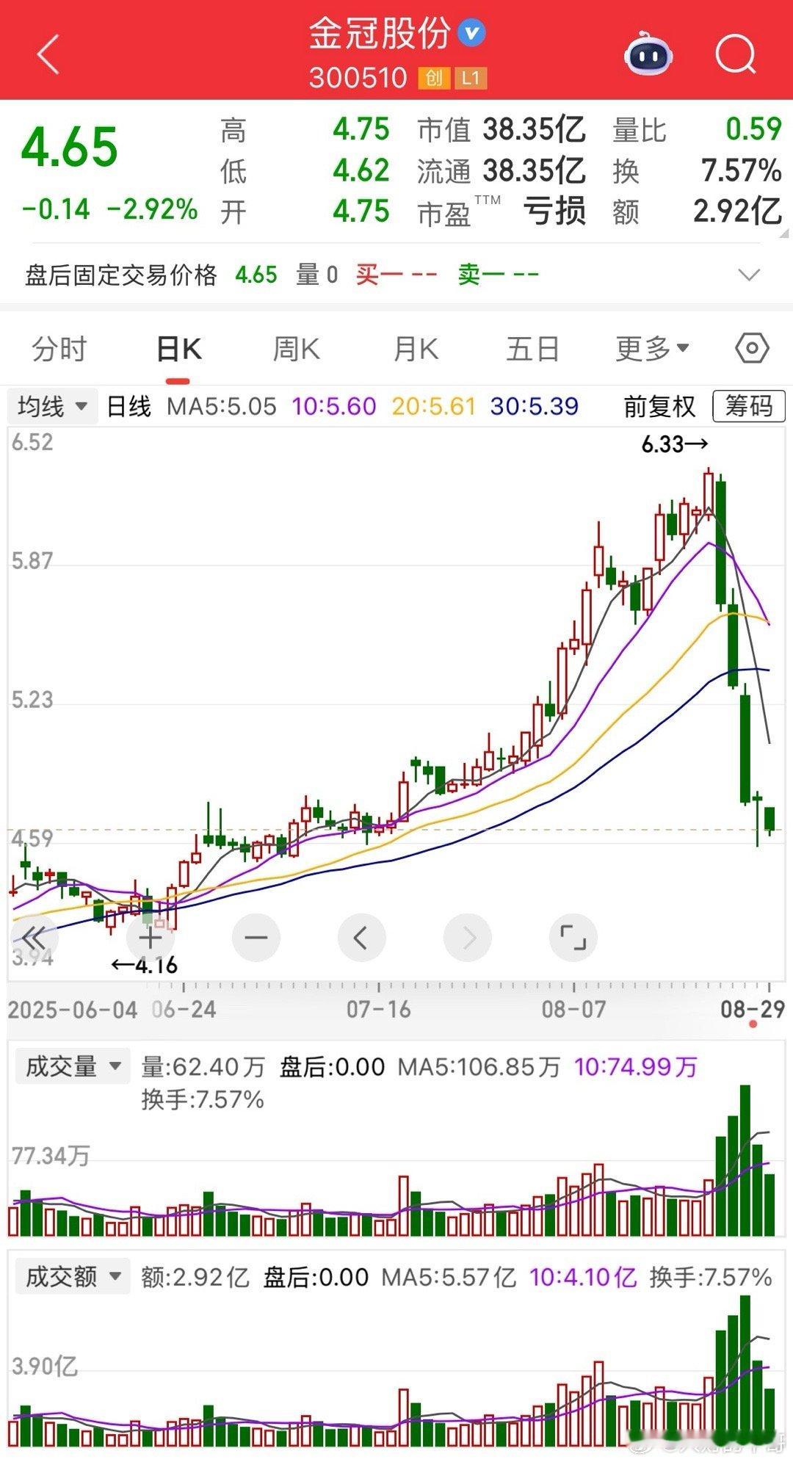Open chart settings hexagon icon
Image resolution: width=793 pixels, height=1462 pixels.
[x=752, y=348]
